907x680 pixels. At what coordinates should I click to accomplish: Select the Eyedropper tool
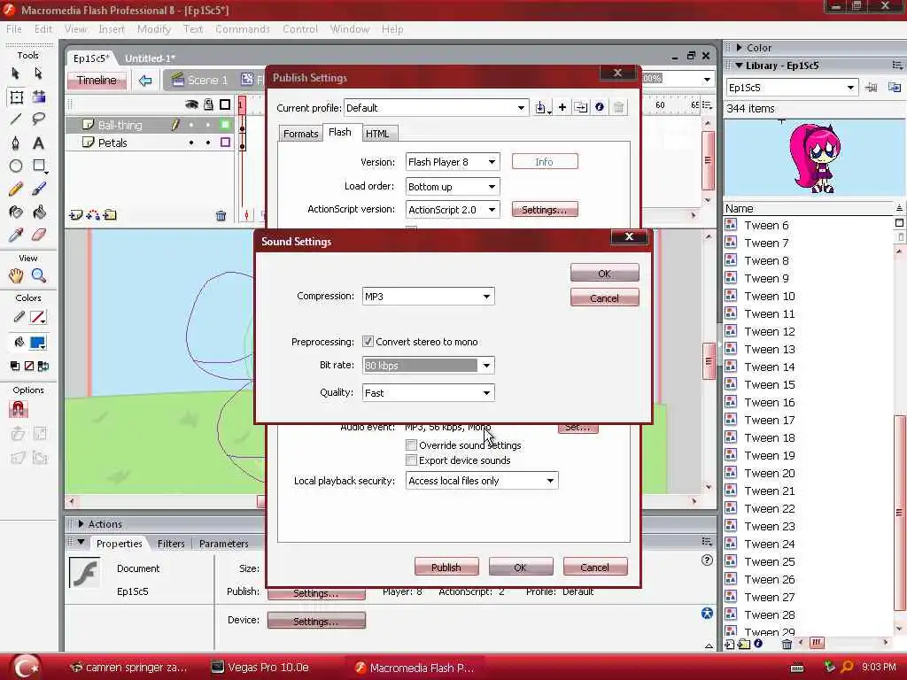pos(16,236)
